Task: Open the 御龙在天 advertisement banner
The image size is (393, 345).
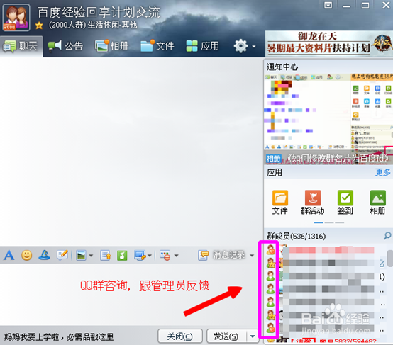Action: (329, 43)
